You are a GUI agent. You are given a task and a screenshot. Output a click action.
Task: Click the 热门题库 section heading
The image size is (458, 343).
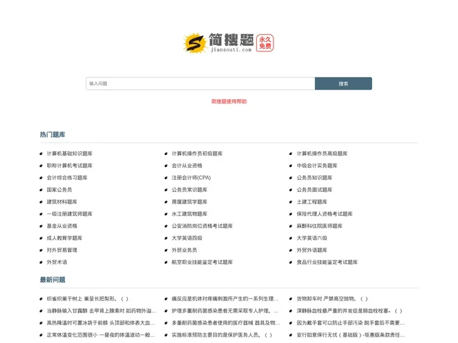tap(53, 135)
